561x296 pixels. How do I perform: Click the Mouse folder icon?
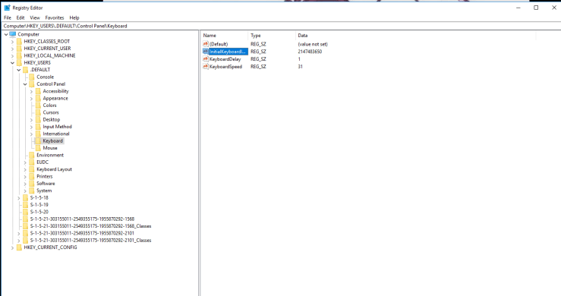(38, 148)
